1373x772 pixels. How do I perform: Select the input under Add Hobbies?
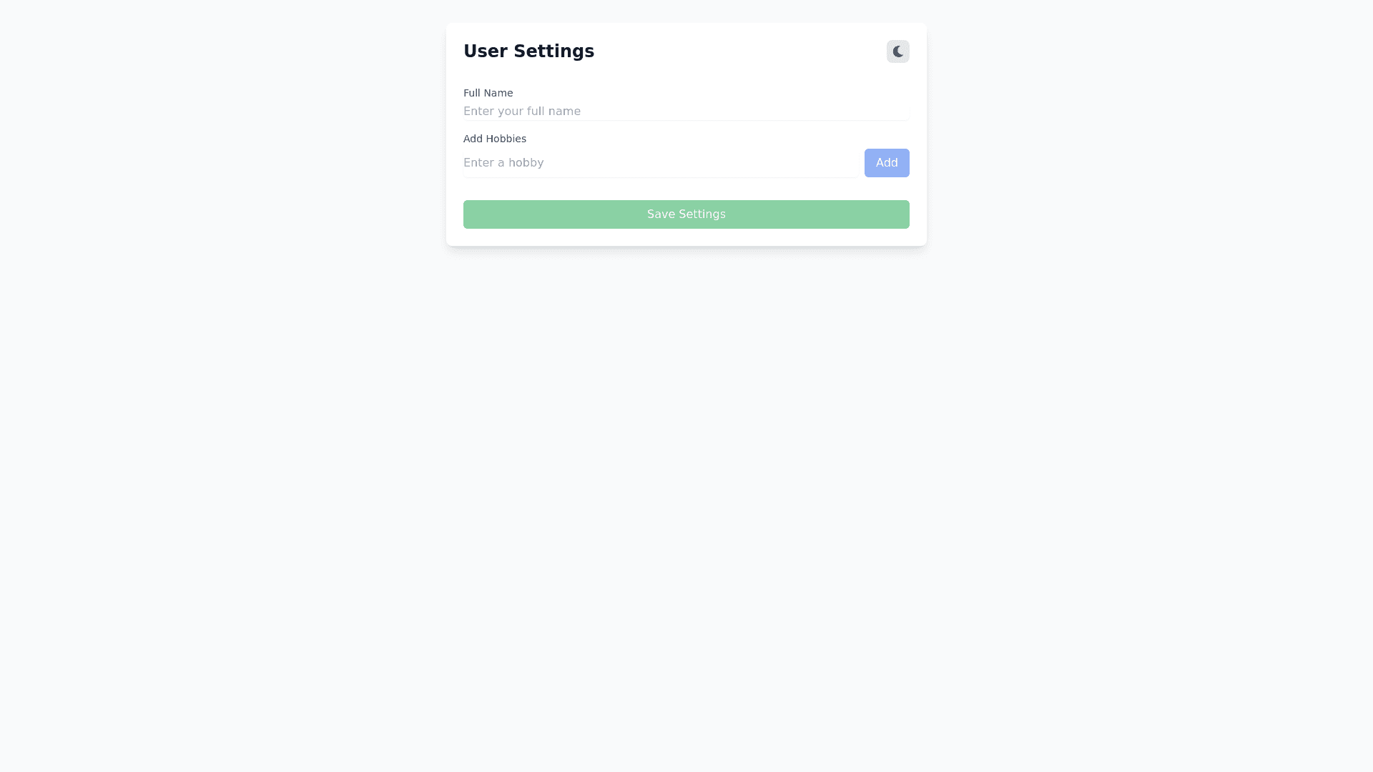[659, 163]
